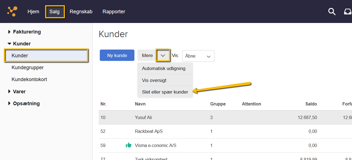Image resolution: width=352 pixels, height=160 pixels.
Task: Open the inbox tray icon
Action: pos(348,12)
